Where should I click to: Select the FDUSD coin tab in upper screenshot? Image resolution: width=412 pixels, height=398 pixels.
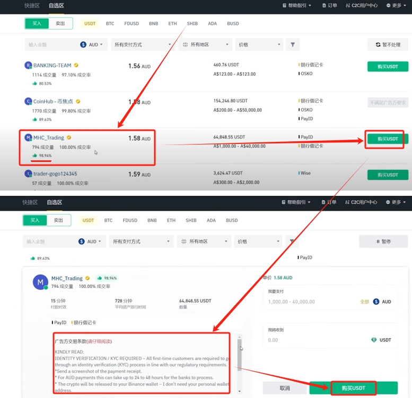pyautogui.click(x=132, y=24)
